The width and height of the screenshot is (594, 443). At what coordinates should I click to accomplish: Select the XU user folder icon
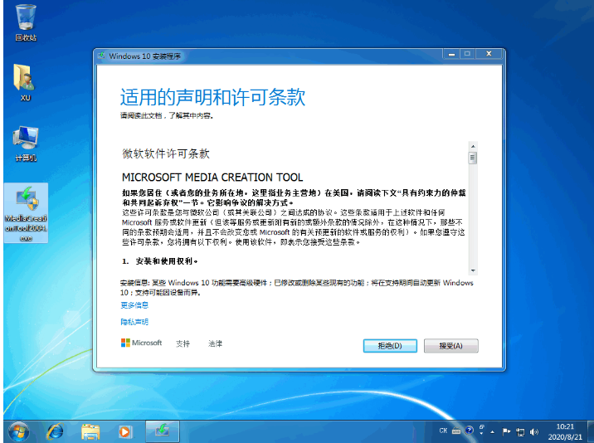(x=25, y=80)
